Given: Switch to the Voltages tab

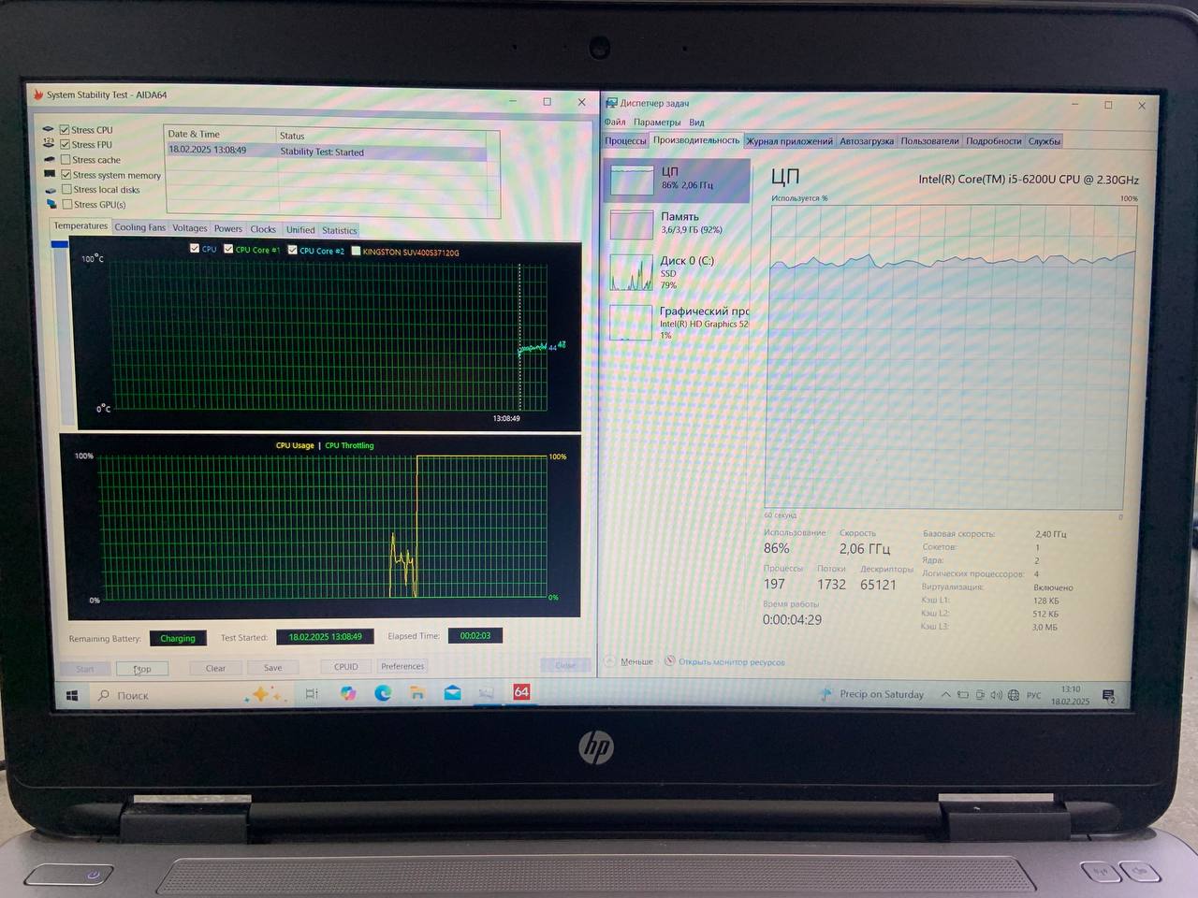Looking at the screenshot, I should [189, 228].
